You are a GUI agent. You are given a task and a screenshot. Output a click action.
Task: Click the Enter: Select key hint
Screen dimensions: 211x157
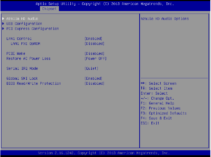click(x=154, y=93)
